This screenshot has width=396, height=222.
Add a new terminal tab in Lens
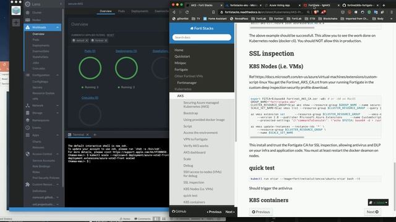point(95,134)
